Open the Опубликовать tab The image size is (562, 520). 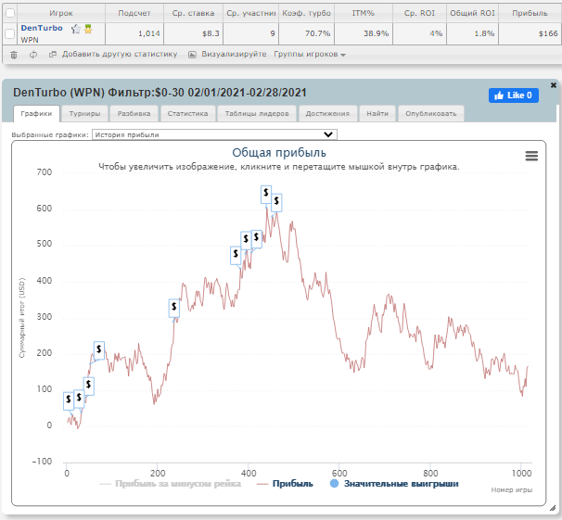click(431, 113)
